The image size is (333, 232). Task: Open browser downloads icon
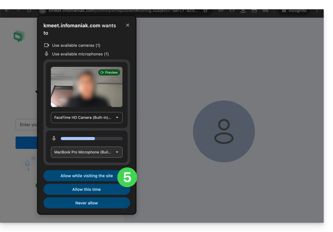click(x=243, y=11)
